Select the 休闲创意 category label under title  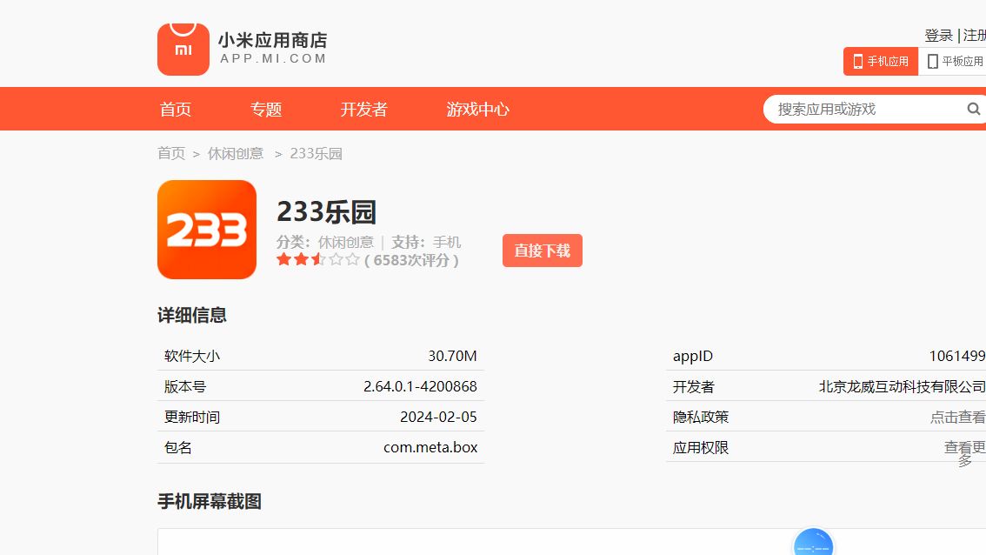pyautogui.click(x=345, y=242)
